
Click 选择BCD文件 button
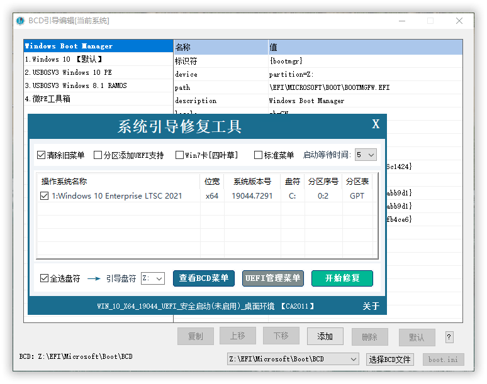pyautogui.click(x=389, y=359)
